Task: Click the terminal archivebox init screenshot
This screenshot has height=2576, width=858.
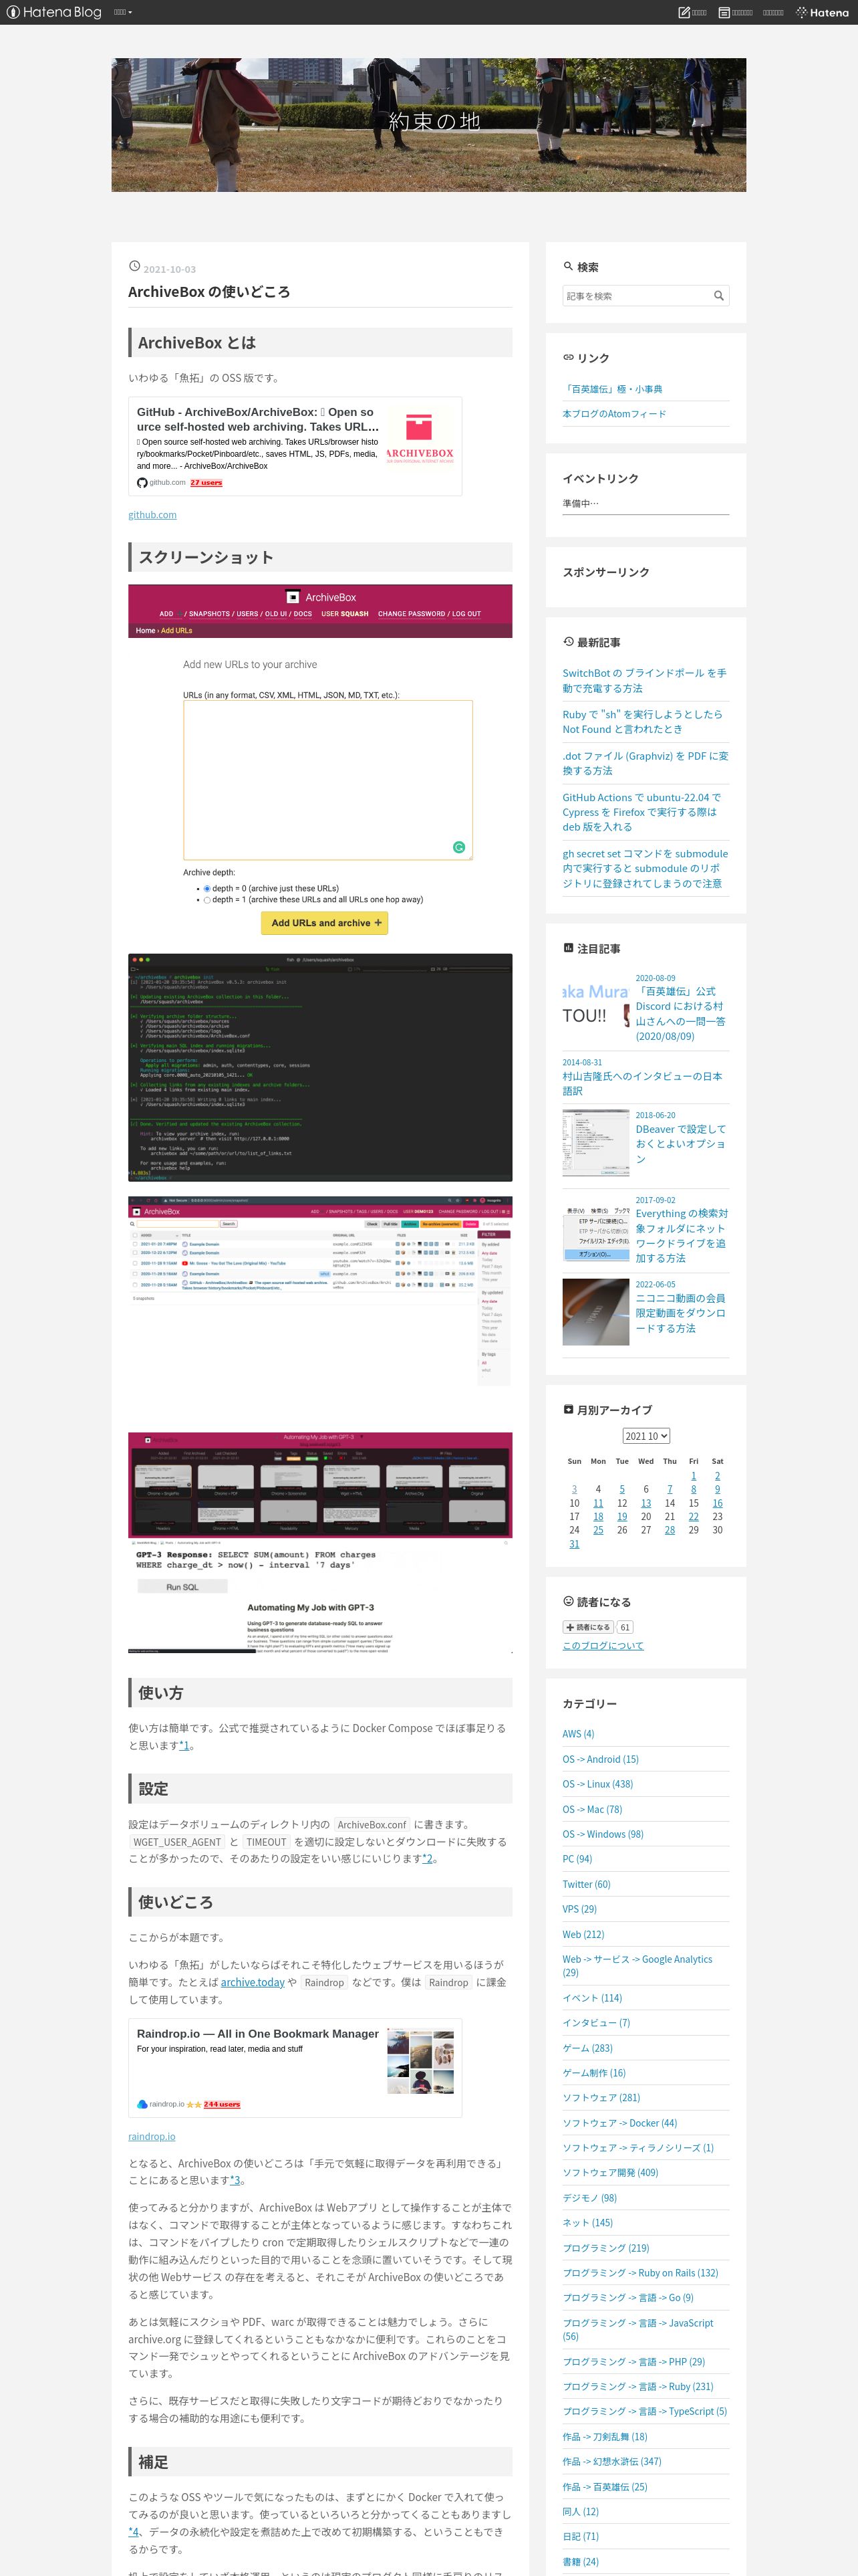Action: (x=319, y=1067)
